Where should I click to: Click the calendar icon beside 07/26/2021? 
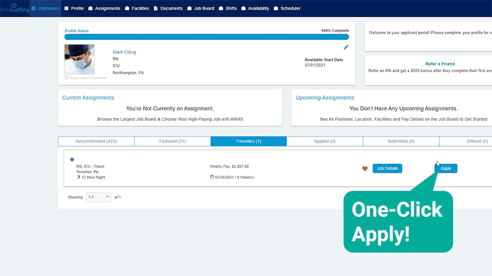tap(212, 177)
